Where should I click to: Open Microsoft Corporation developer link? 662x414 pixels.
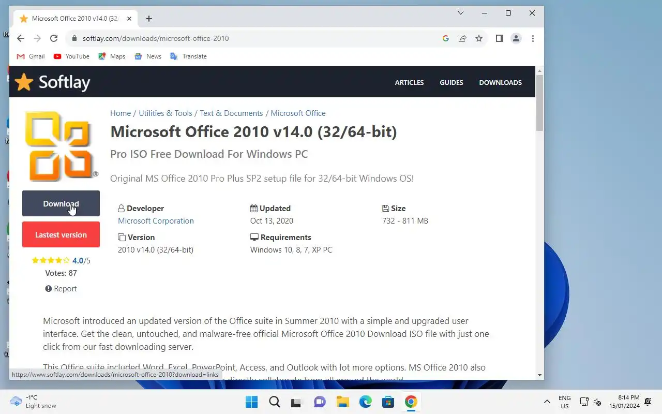156,221
